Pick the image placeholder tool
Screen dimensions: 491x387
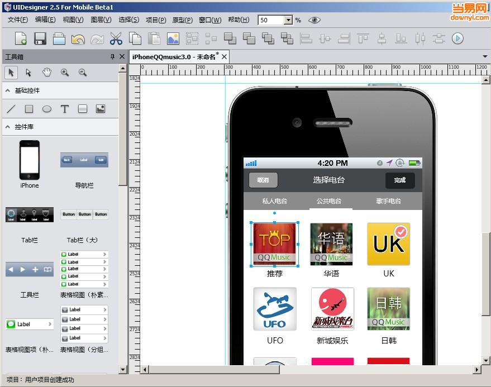(101, 109)
